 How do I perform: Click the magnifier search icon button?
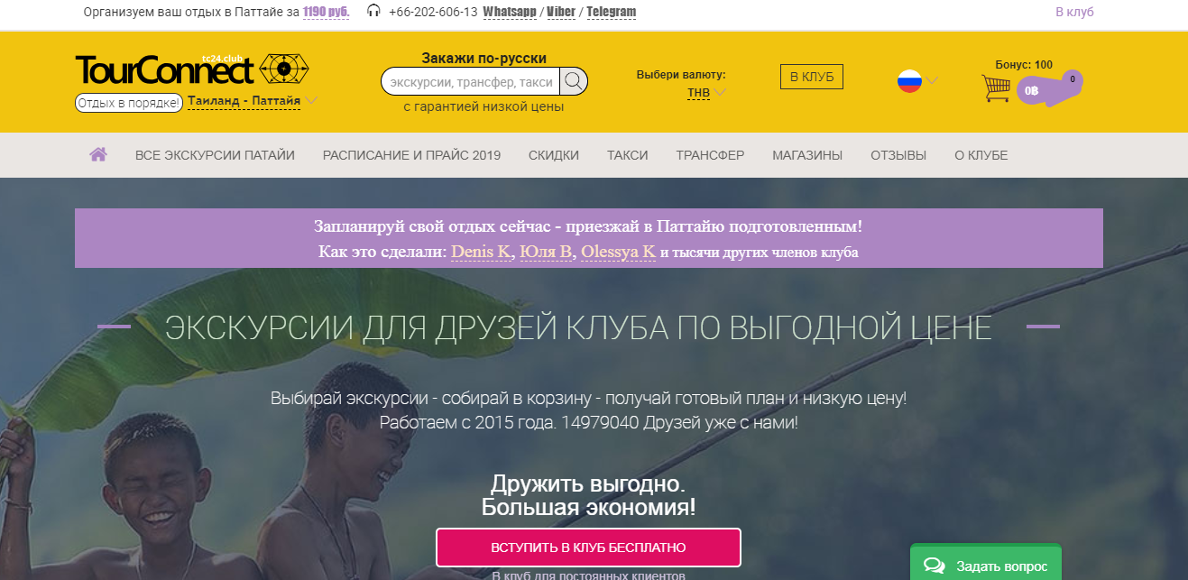click(x=574, y=82)
